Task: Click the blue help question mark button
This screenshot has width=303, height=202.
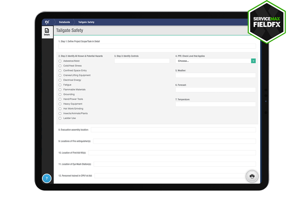Action: click(x=47, y=178)
